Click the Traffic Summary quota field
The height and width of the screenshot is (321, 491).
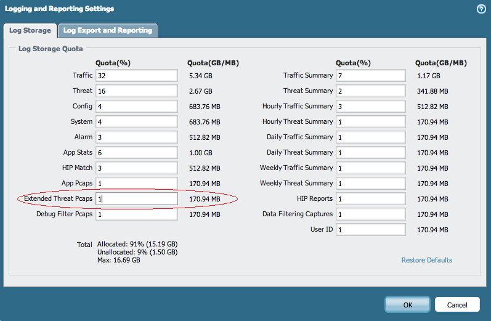(x=370, y=75)
